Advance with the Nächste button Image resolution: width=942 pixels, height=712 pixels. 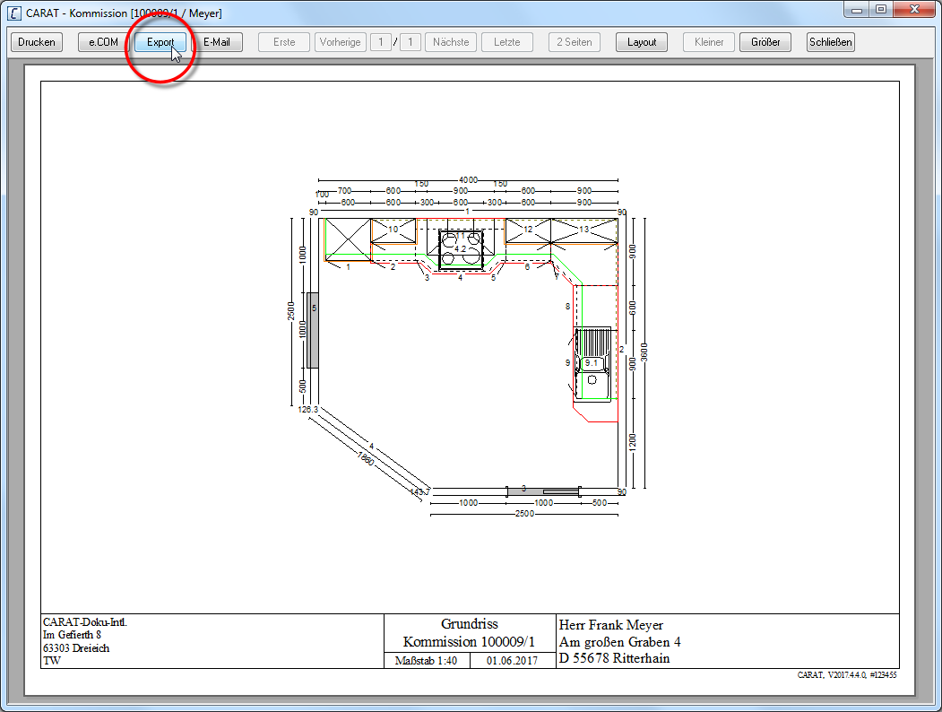[x=451, y=42]
